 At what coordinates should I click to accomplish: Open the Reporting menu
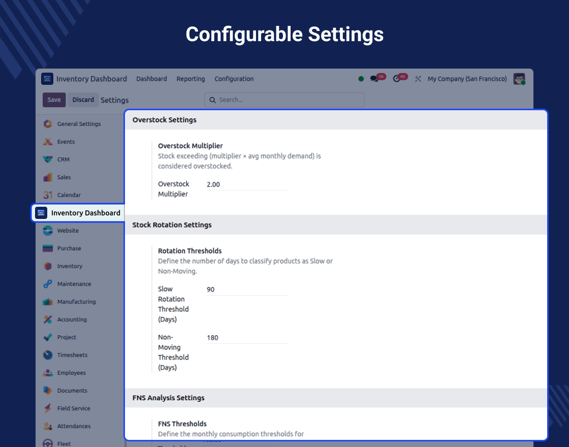(x=191, y=79)
